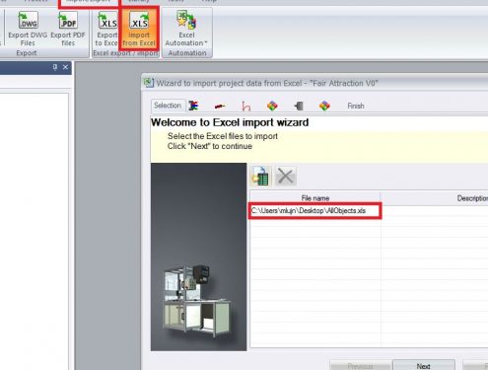Go to the Finish wizard step
The image size is (488, 370).
[x=356, y=106]
